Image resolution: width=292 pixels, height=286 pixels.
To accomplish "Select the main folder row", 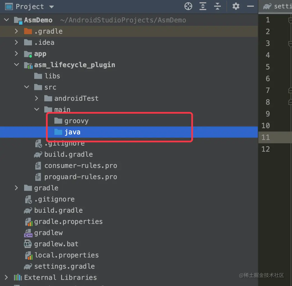I will (129, 109).
